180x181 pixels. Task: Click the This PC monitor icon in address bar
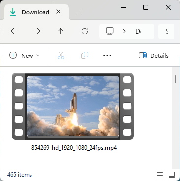coord(110,31)
